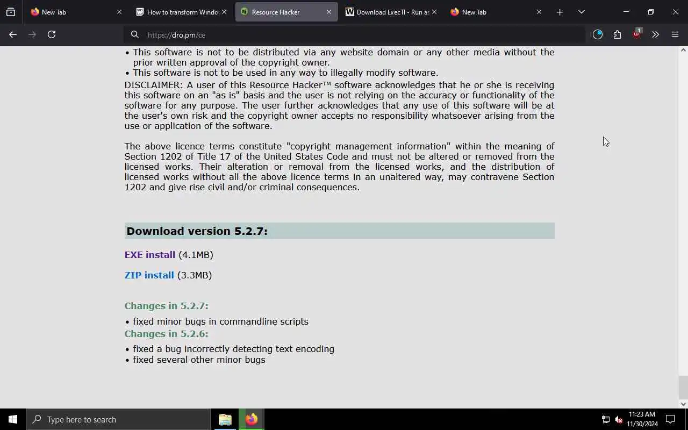The height and width of the screenshot is (430, 688).
Task: Close the Resource Hacker tab
Action: click(x=329, y=12)
